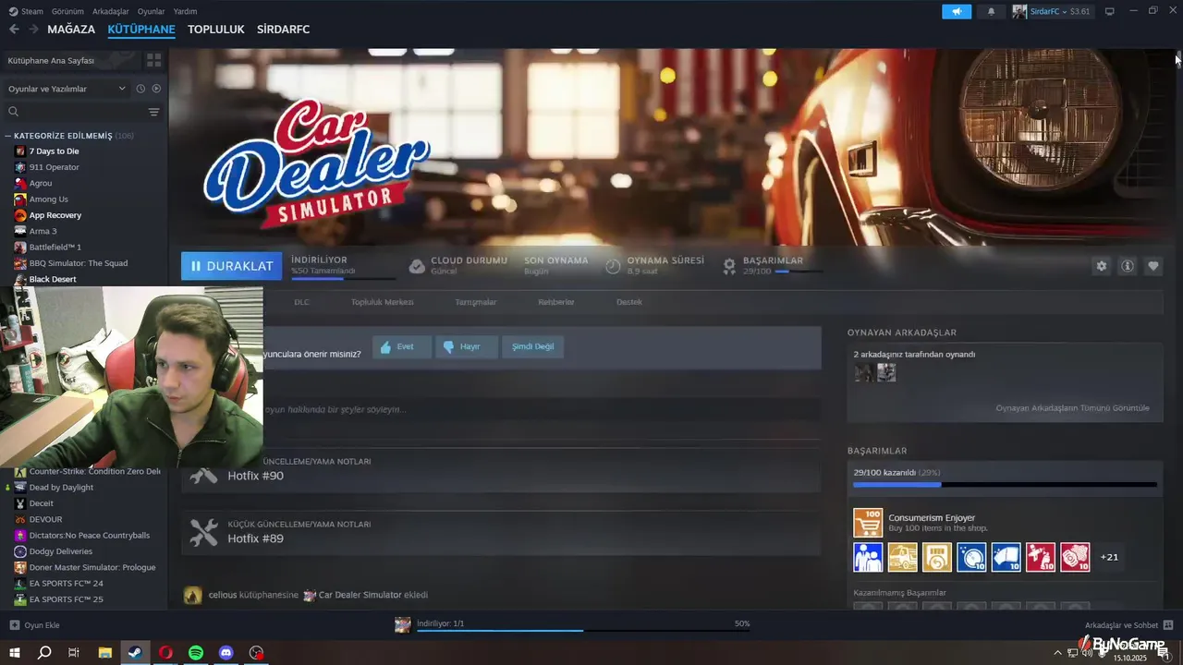Go back with the left navigation arrow
This screenshot has height=665, width=1183.
tap(14, 30)
